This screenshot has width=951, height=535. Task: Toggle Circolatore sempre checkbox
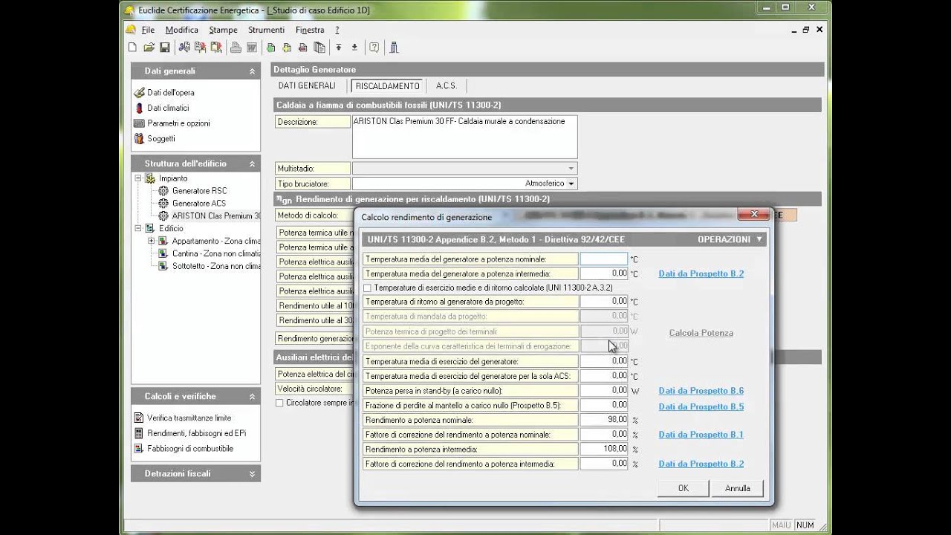tap(279, 403)
